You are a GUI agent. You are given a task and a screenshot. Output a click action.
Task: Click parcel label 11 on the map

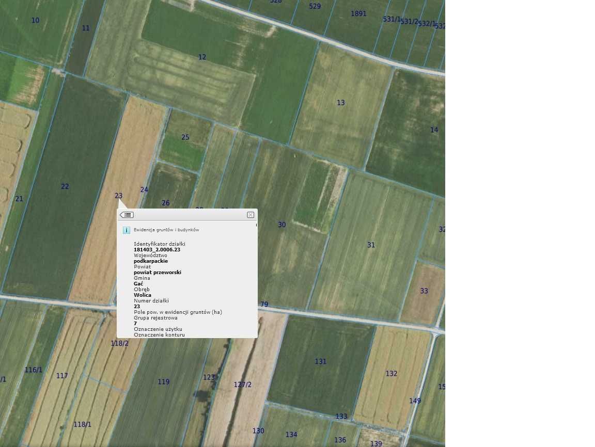(x=86, y=28)
